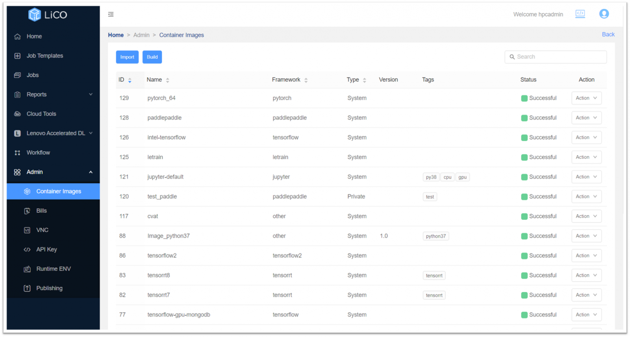Click the Publishing upload icon
This screenshot has width=630, height=337.
tap(27, 288)
